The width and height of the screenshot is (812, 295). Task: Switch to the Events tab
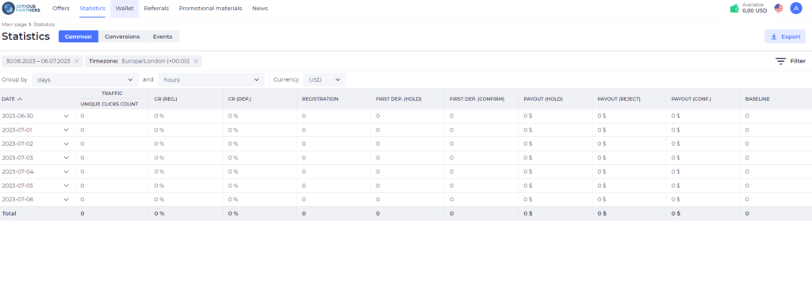tap(163, 36)
